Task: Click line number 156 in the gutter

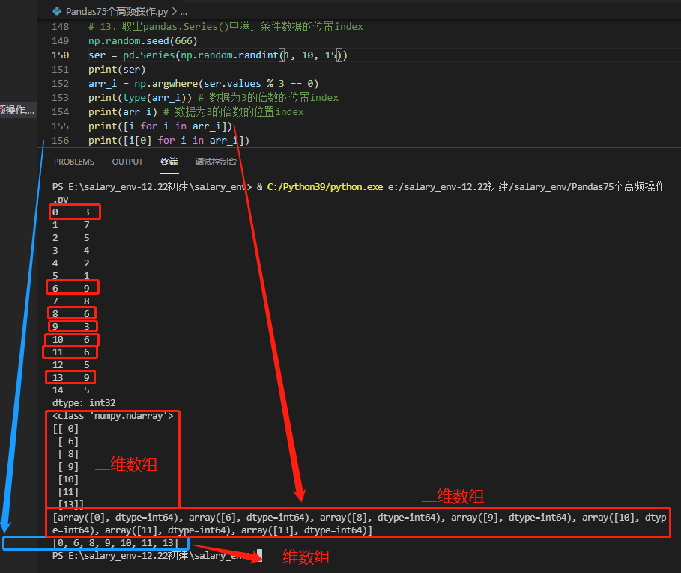Action: 61,141
